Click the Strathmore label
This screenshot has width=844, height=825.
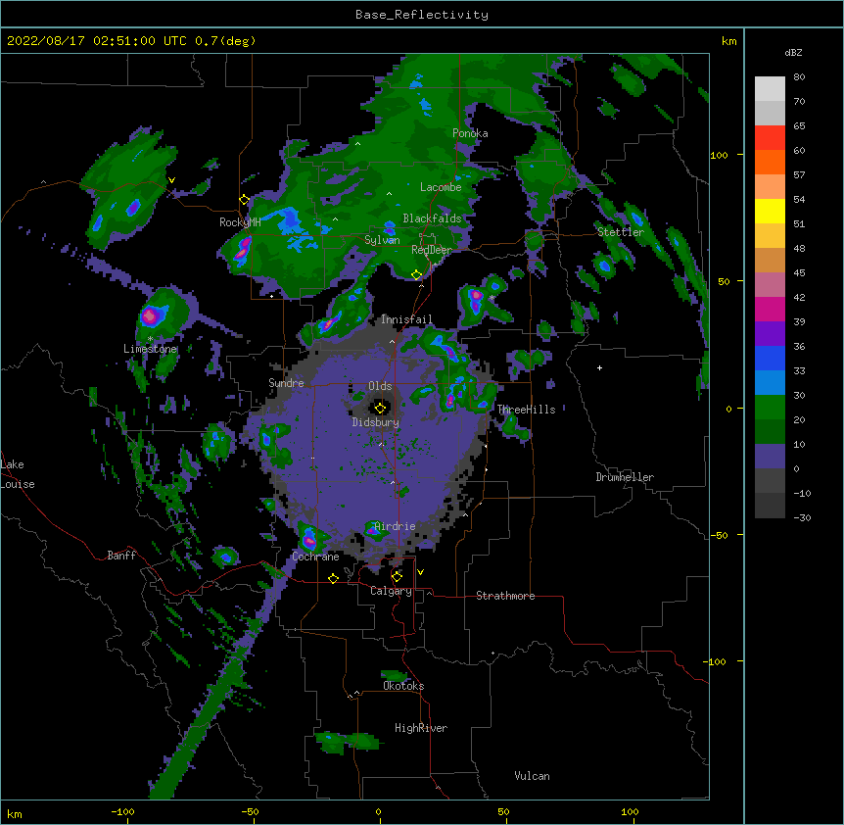(x=505, y=596)
